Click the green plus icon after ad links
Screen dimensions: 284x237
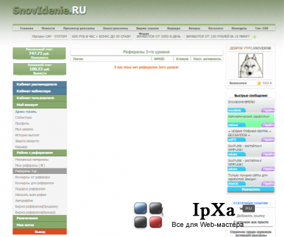(255, 37)
